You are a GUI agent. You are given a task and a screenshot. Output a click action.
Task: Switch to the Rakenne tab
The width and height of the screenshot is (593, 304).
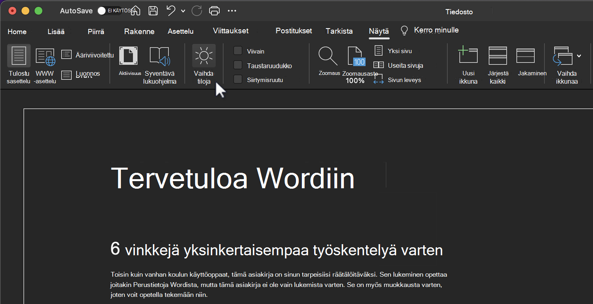click(139, 32)
